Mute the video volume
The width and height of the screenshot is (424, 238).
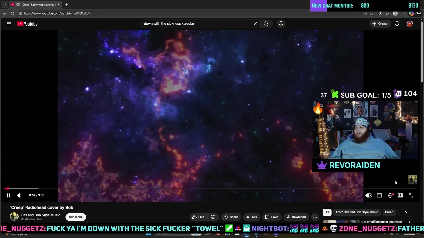click(19, 195)
